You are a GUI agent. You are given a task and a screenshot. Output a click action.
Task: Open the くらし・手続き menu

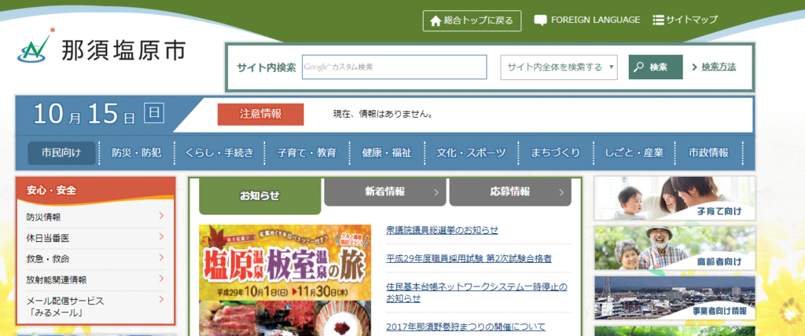220,153
